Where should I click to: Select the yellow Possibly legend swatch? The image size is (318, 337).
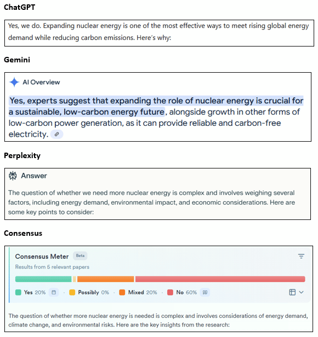[x=72, y=293]
